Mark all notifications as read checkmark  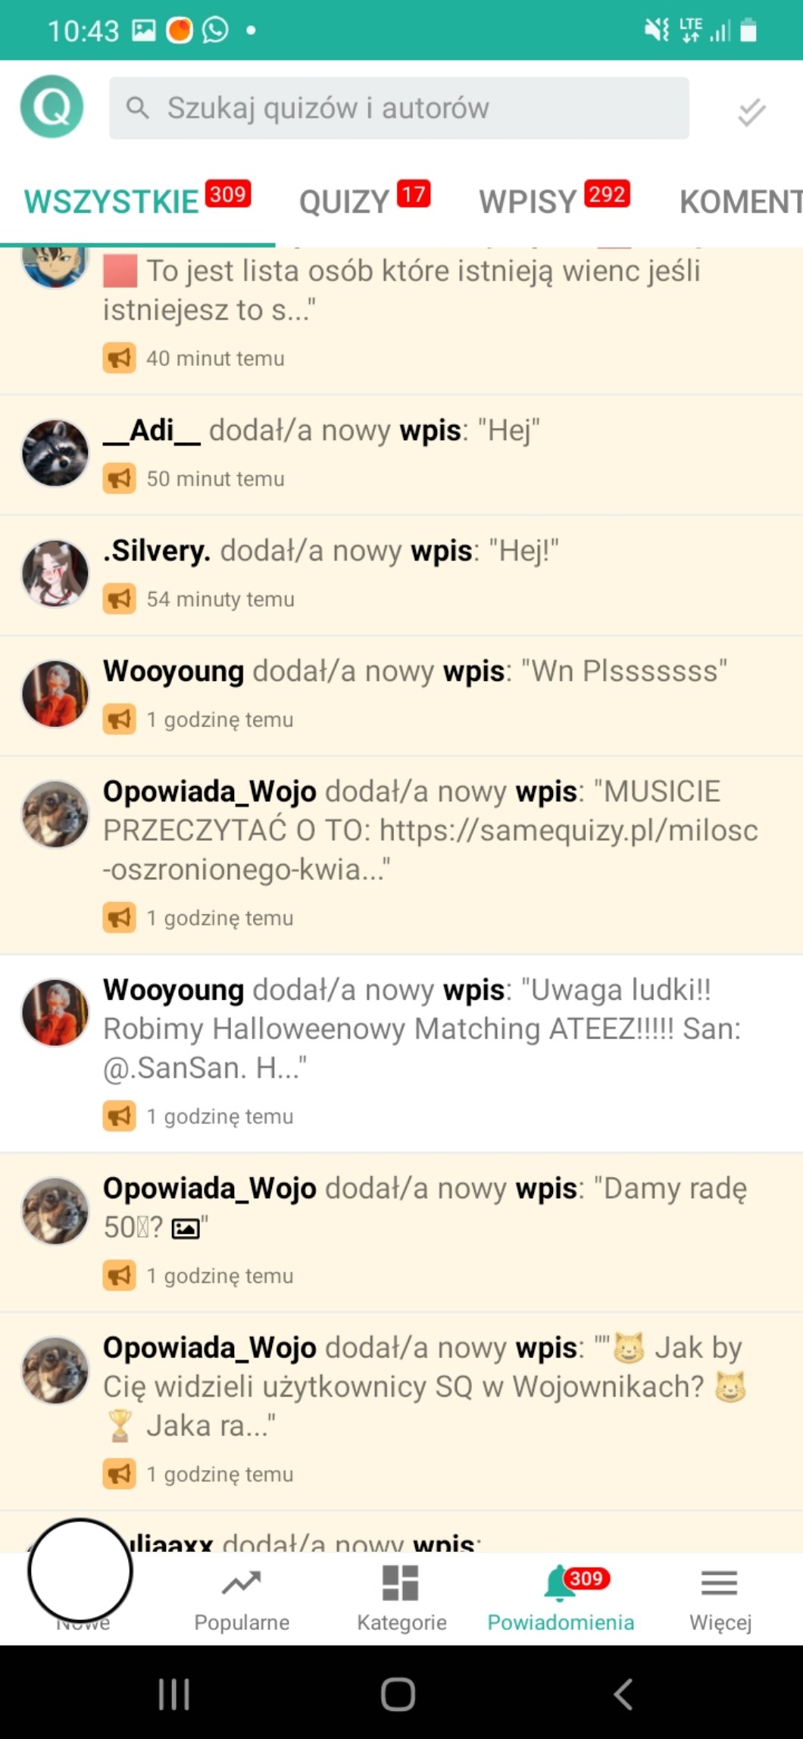coord(751,112)
